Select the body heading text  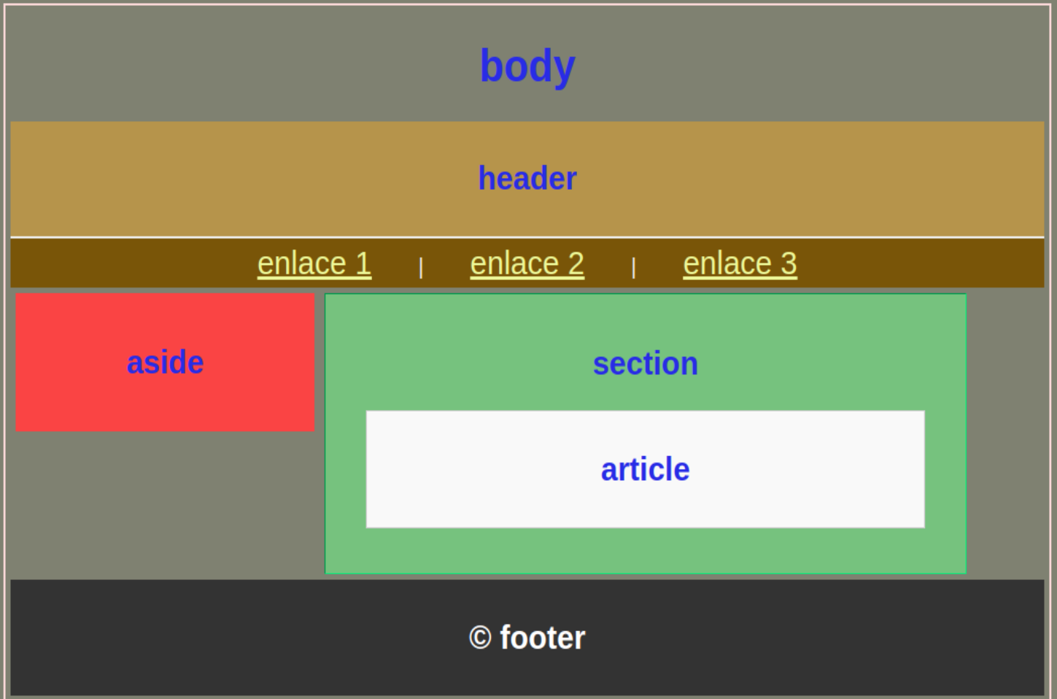(x=527, y=67)
